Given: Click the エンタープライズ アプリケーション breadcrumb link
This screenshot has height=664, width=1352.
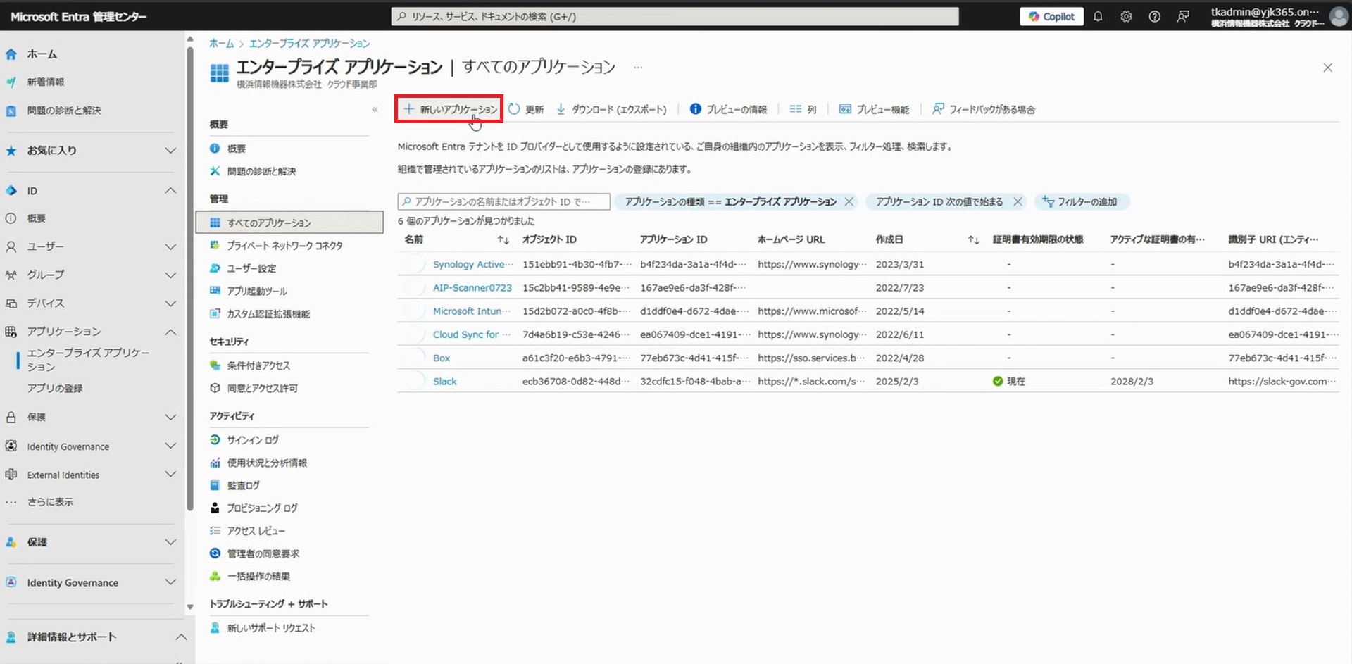Looking at the screenshot, I should click(309, 43).
